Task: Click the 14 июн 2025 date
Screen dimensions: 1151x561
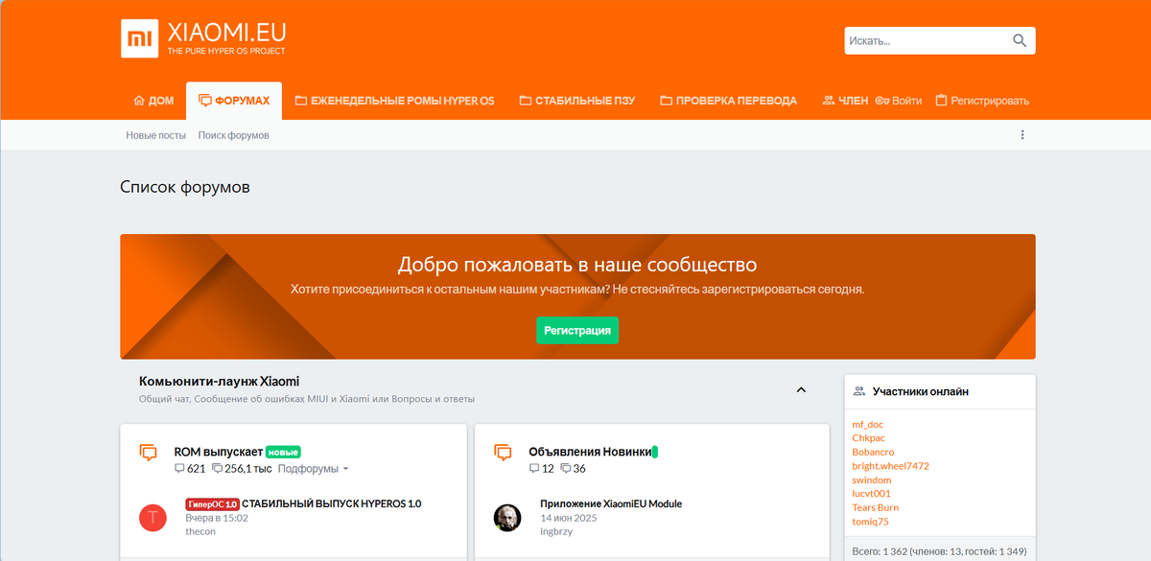Action: [569, 518]
